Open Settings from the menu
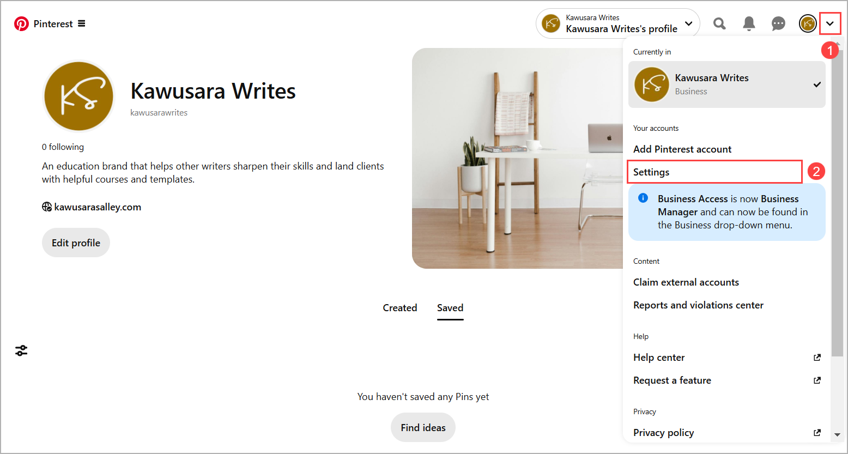Screen dimensions: 848x454 714,172
